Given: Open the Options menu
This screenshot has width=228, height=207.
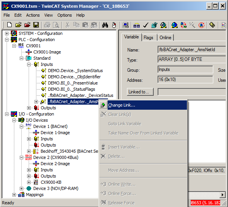Looking at the screenshot, I should click(x=65, y=15).
